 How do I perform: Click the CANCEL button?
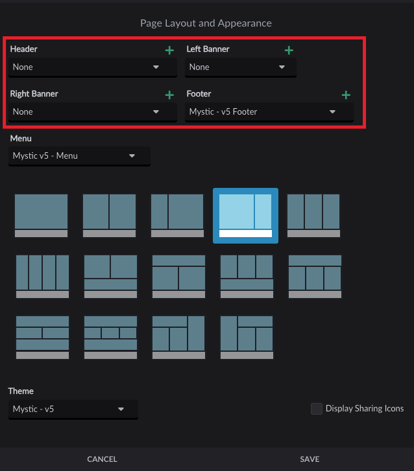tap(103, 459)
